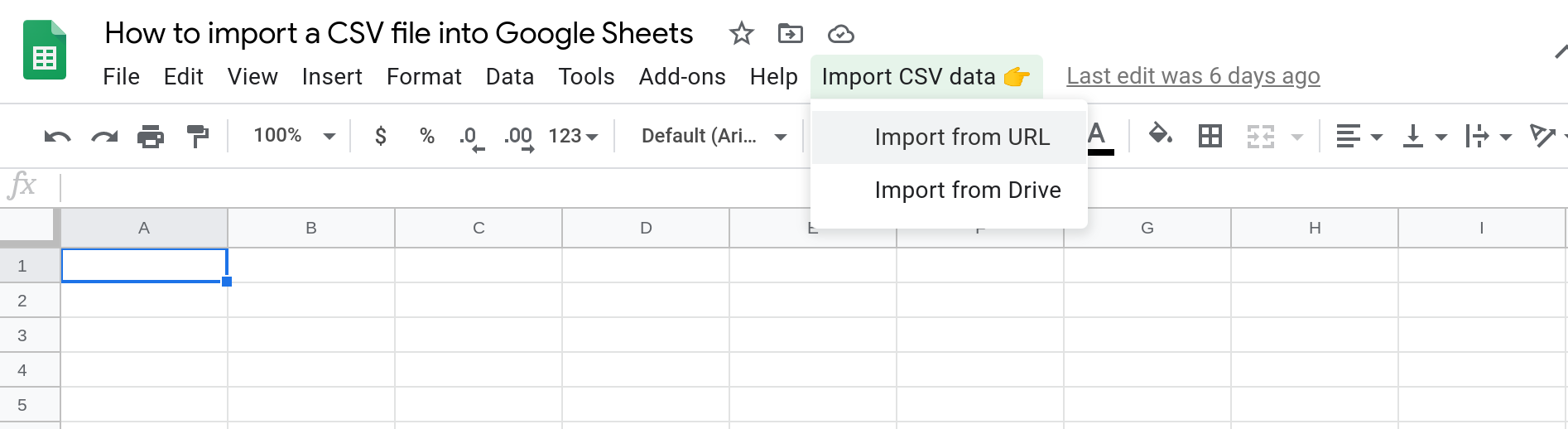Open the Insert menu
The image size is (1568, 429).
click(x=332, y=77)
